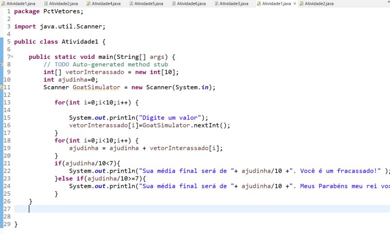Click the "Você é um fracassado!" string on line 22

335,171
